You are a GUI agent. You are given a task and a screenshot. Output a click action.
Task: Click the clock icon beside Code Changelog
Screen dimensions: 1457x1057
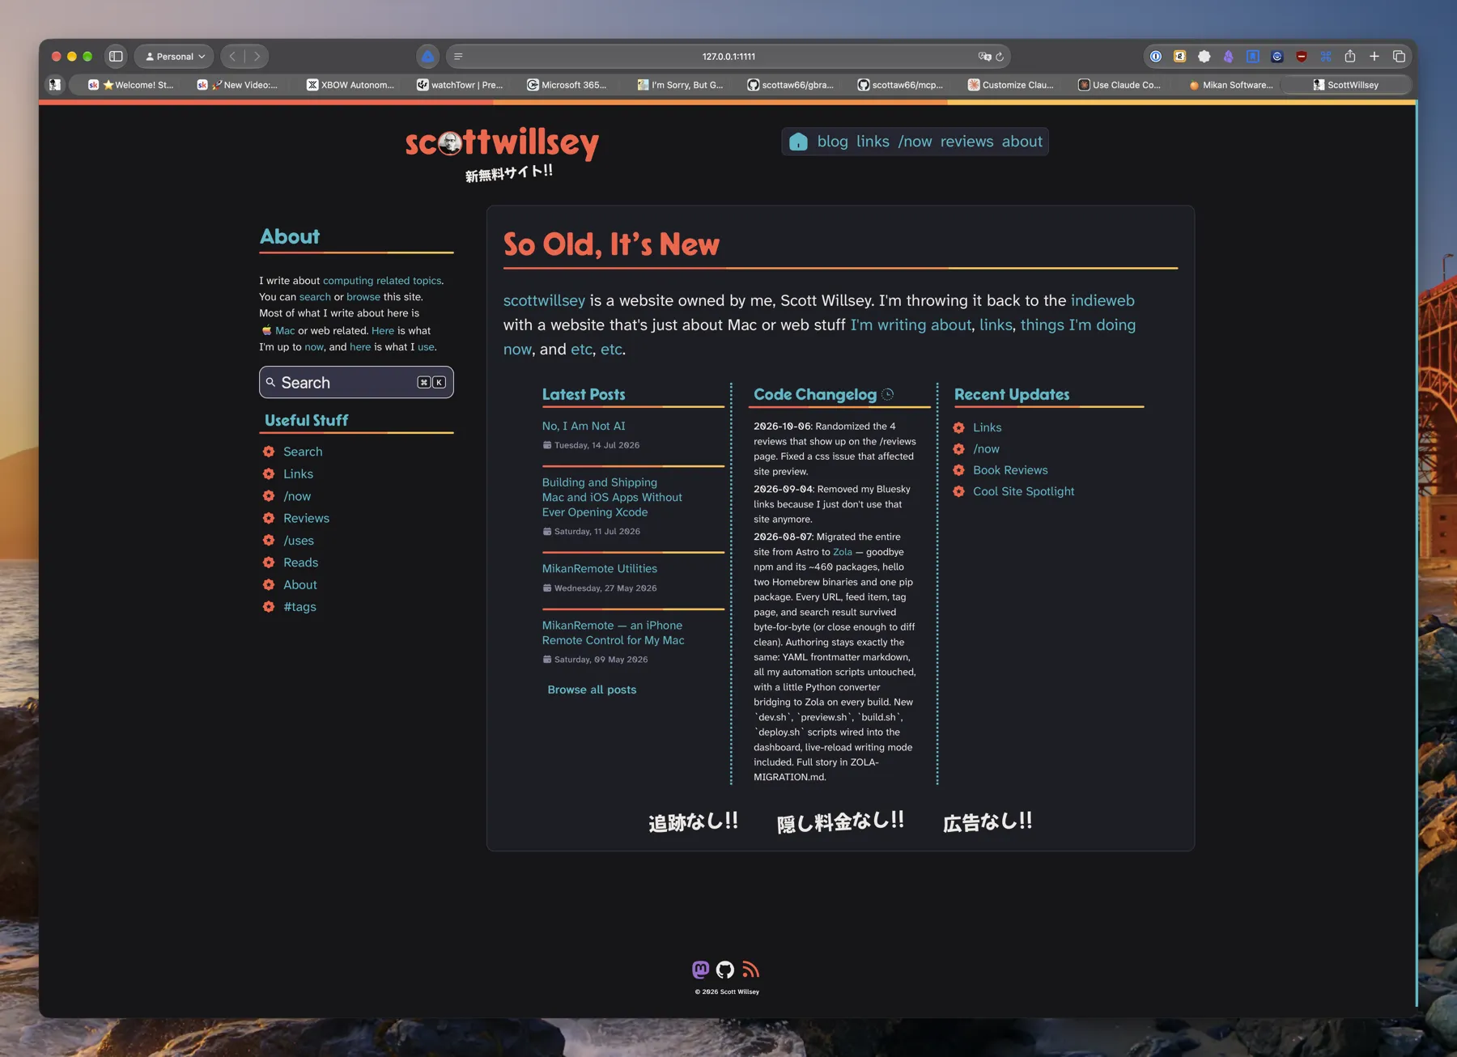(x=888, y=394)
